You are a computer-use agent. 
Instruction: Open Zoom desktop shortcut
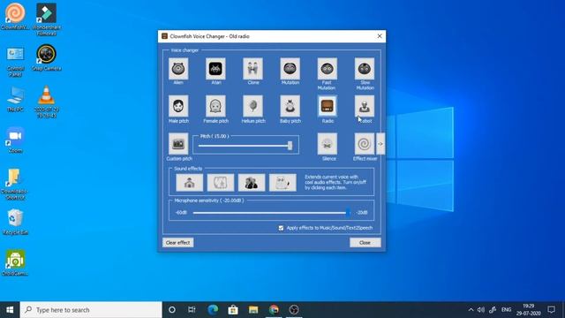[x=15, y=140]
